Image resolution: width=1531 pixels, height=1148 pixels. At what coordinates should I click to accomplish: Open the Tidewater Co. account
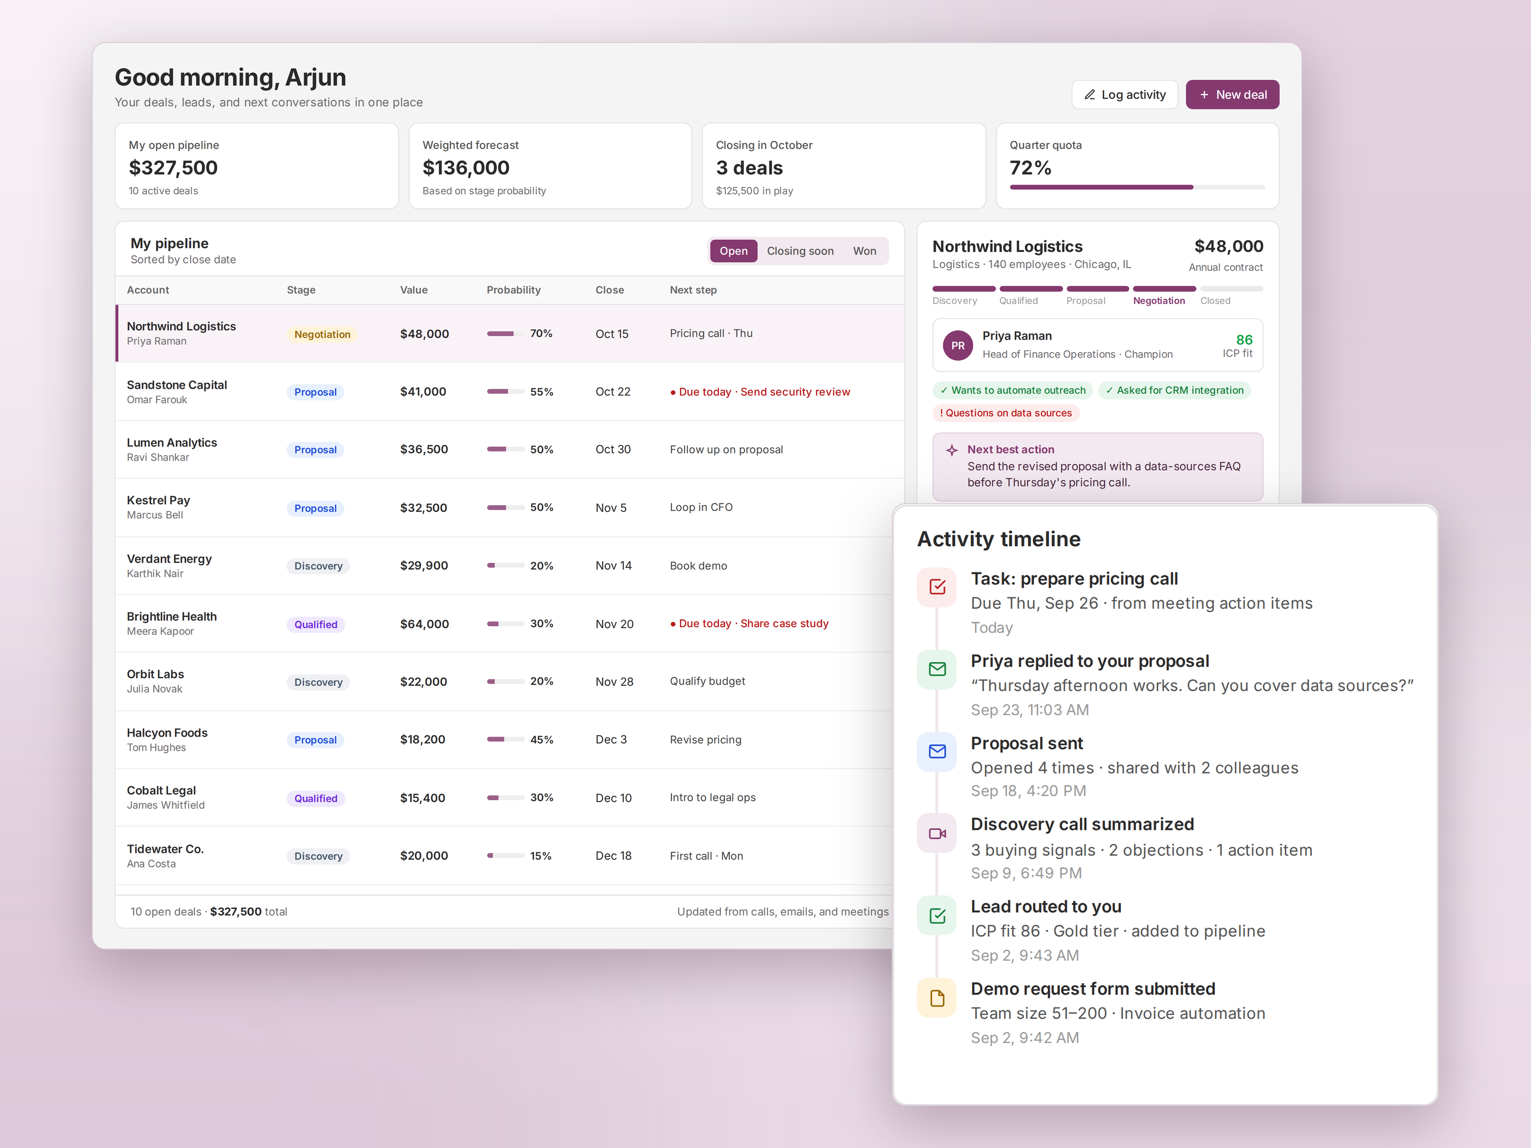(165, 849)
